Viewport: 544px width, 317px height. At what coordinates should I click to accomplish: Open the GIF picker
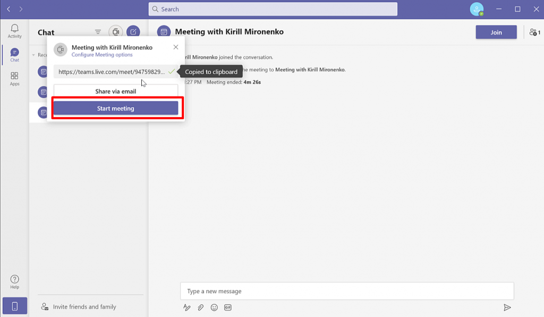227,307
